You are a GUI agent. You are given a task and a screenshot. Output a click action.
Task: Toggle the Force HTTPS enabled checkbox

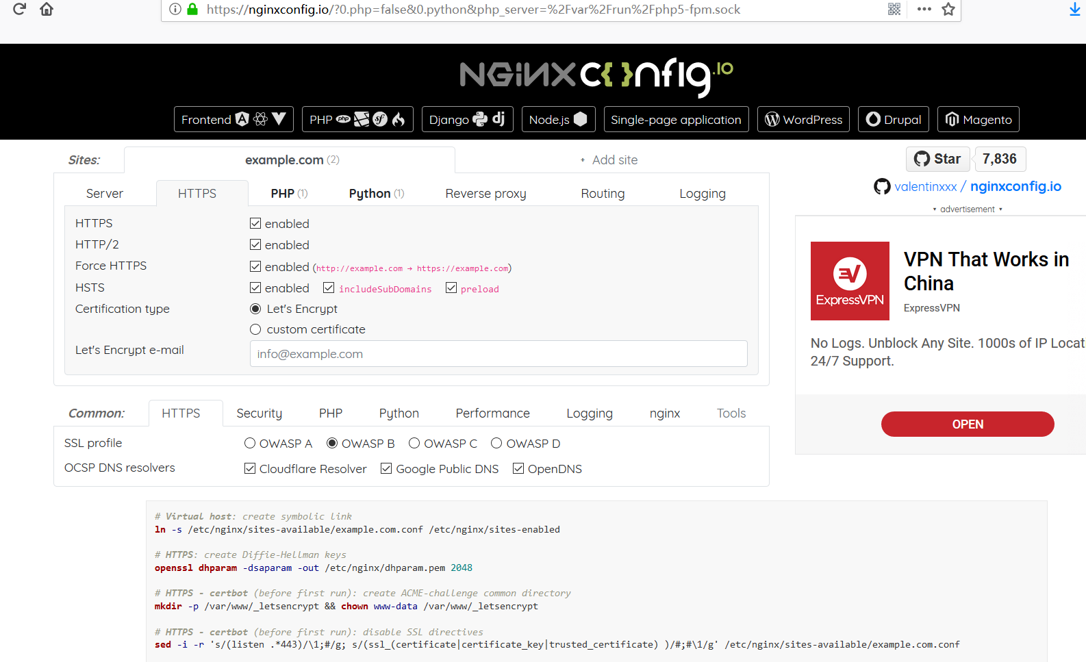[x=255, y=266]
